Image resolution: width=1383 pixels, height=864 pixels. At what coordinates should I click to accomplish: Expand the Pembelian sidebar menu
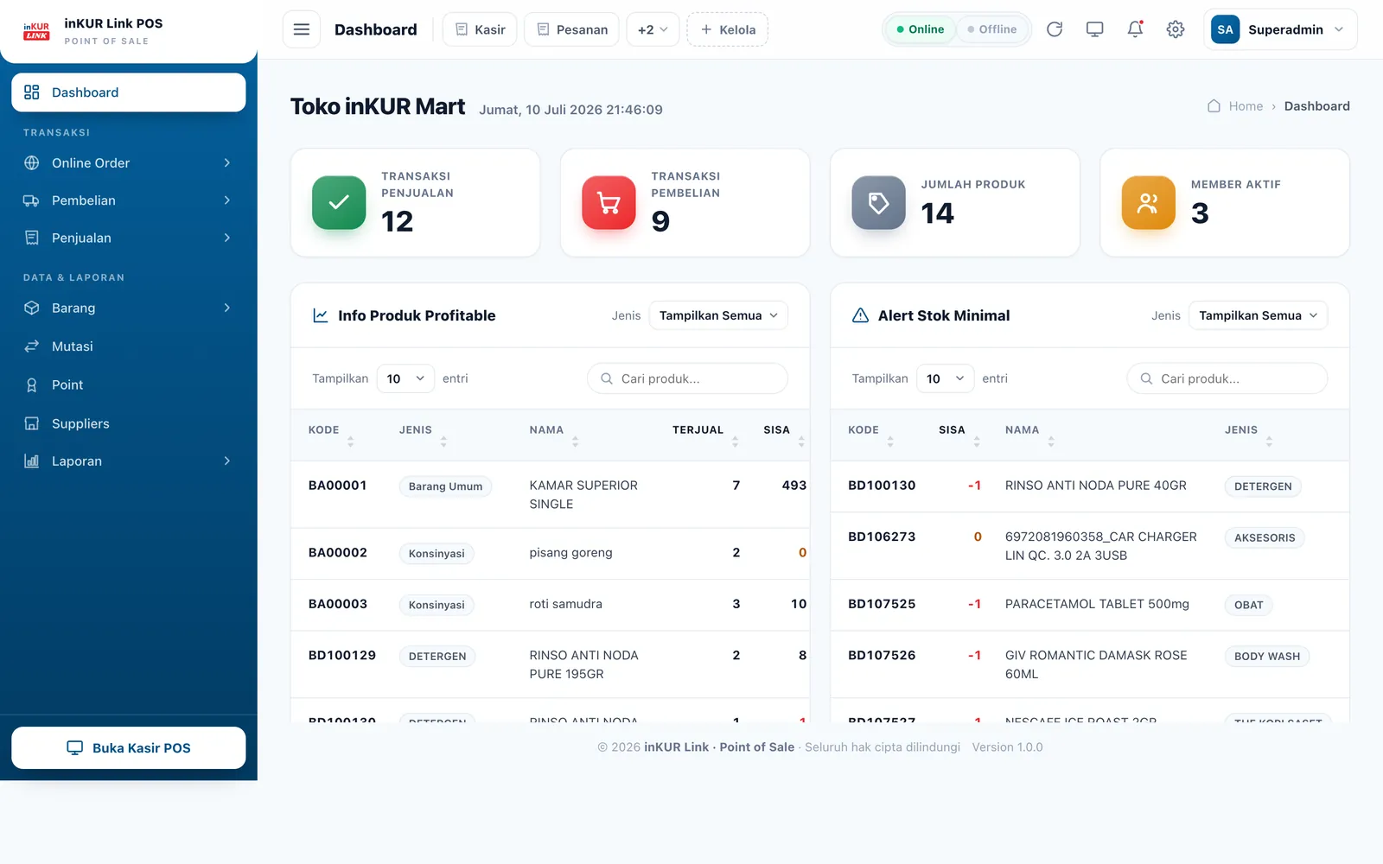pyautogui.click(x=128, y=200)
